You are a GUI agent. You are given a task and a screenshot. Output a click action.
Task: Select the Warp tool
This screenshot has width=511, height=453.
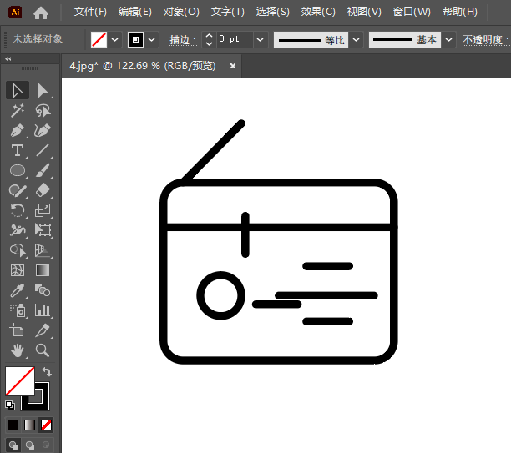(18, 230)
